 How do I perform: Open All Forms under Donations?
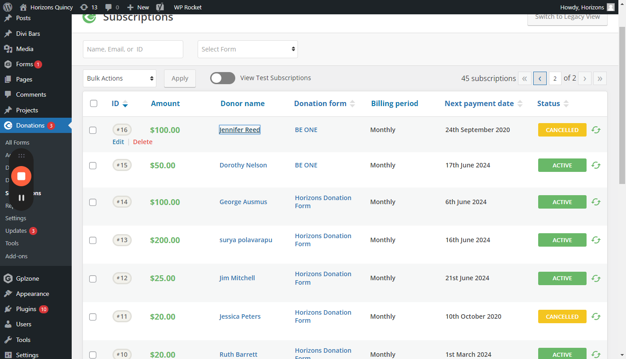[17, 142]
